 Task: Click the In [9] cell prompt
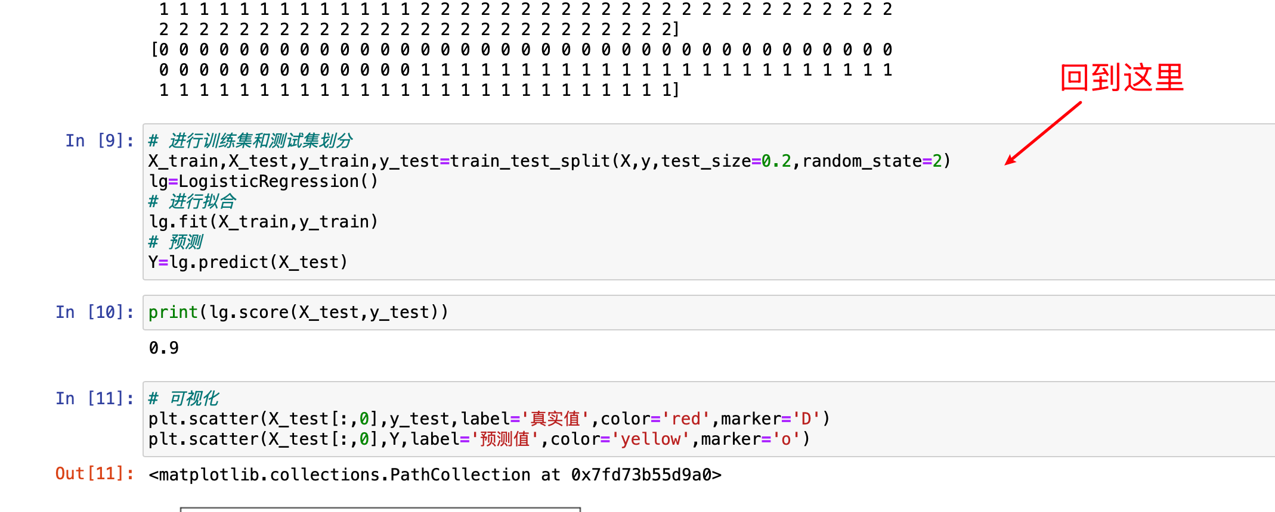pyautogui.click(x=100, y=141)
